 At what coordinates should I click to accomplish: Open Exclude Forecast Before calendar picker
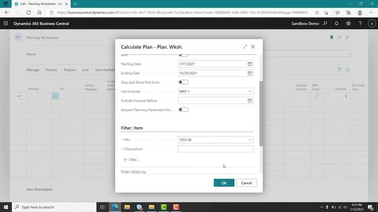(x=249, y=101)
